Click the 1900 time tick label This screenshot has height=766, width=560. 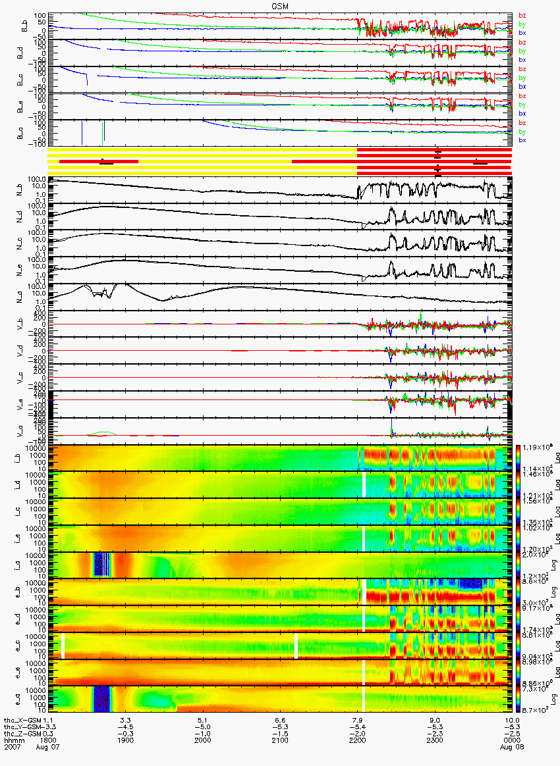126,740
